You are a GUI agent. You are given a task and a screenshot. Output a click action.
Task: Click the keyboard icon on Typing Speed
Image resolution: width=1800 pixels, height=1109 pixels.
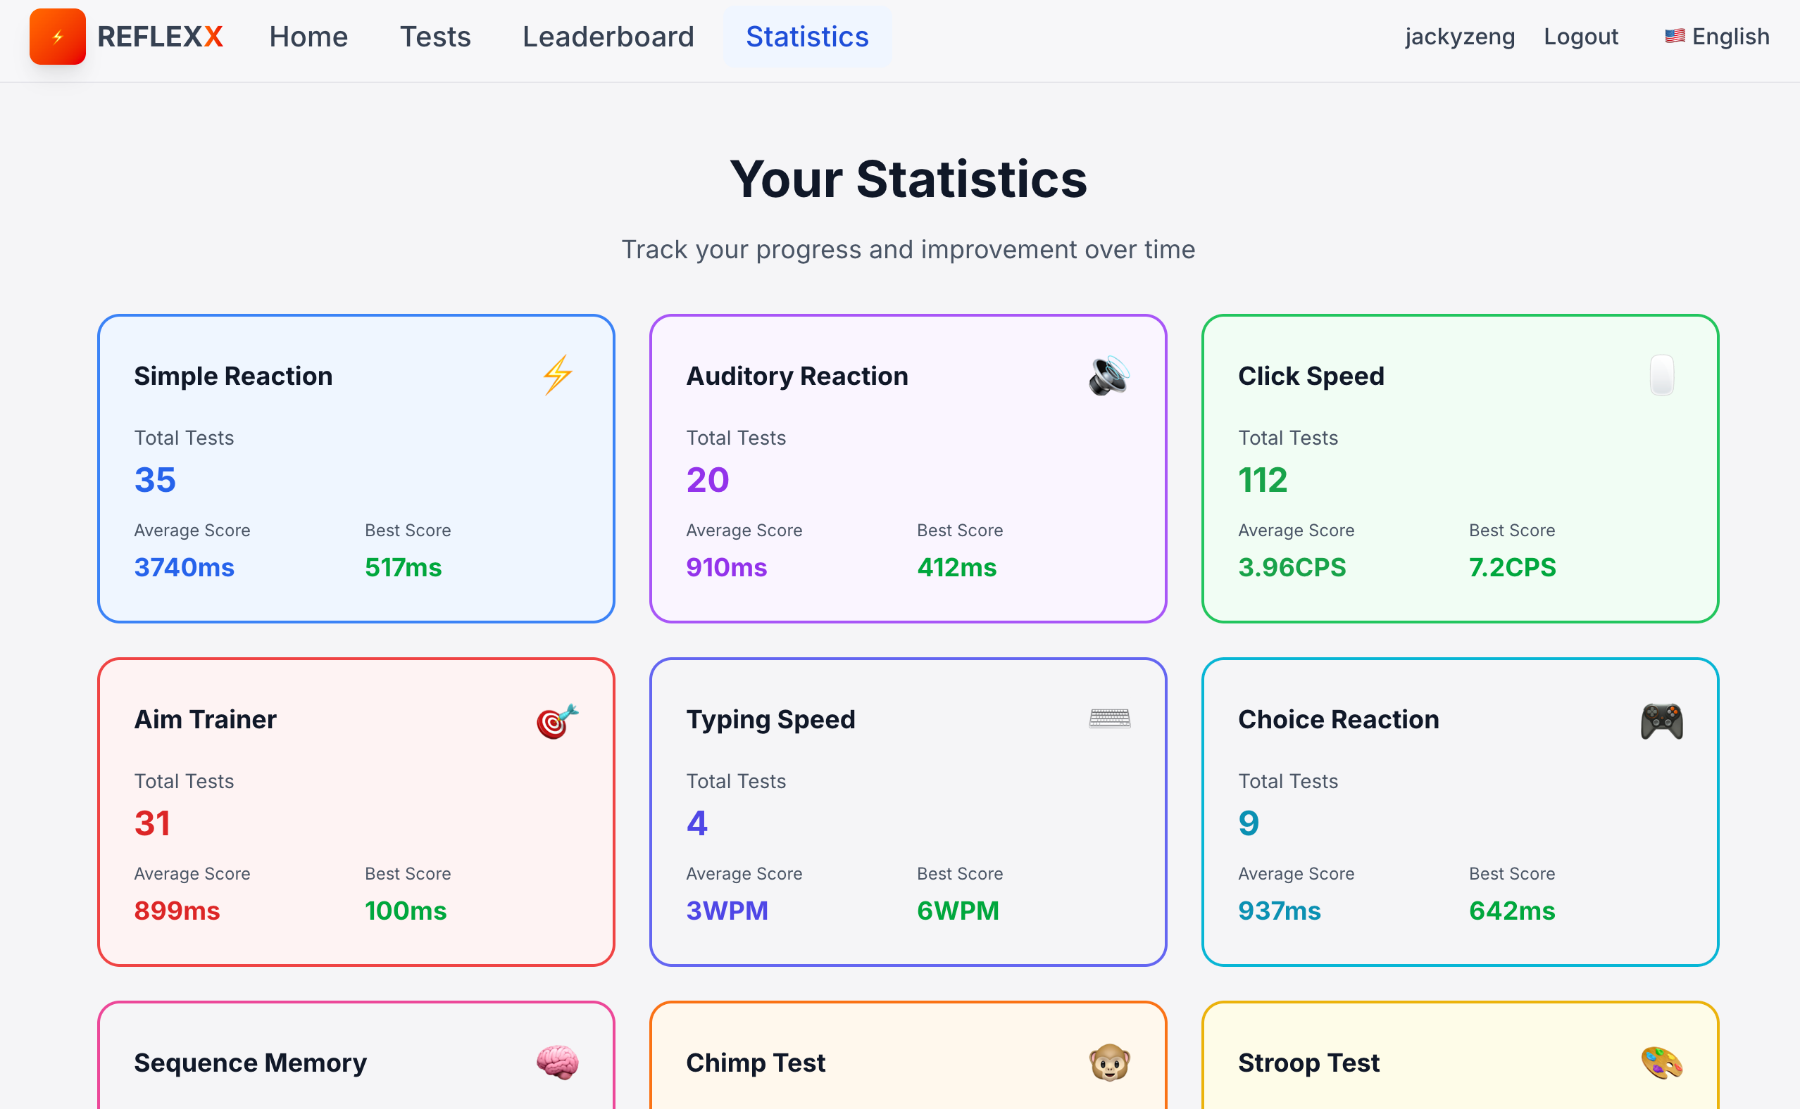click(x=1109, y=718)
